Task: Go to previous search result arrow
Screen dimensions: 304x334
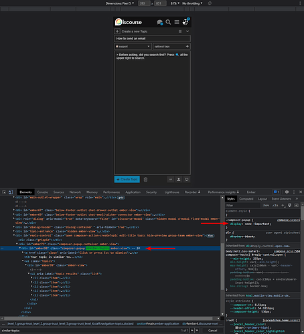Action: [192, 331]
